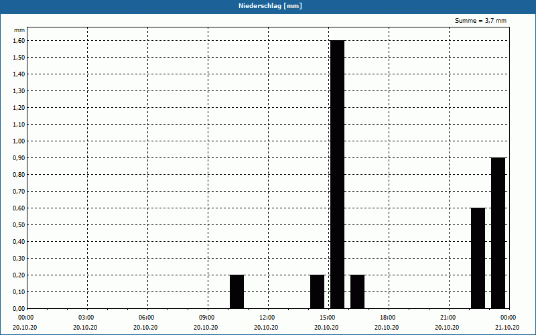
Task: Click the 21:00 time axis label
Action: point(448,318)
